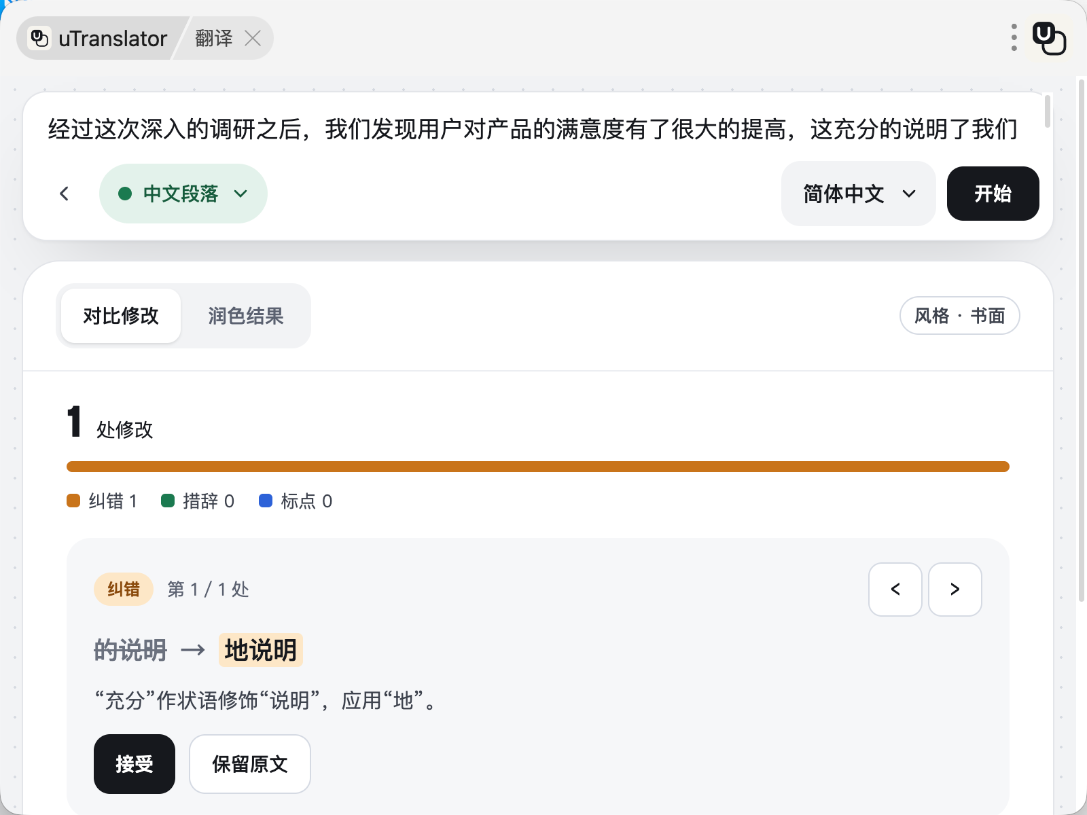Click the uTranslator logo icon in tab
The height and width of the screenshot is (815, 1087).
[39, 38]
